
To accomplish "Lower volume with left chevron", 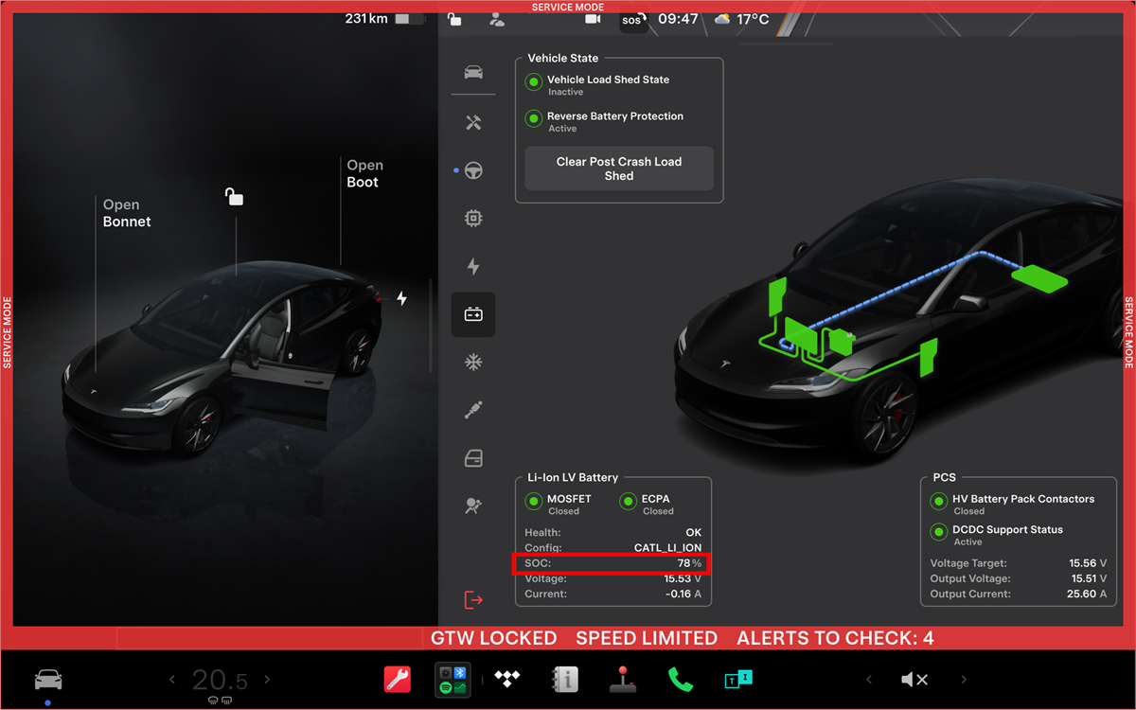I will pos(869,680).
